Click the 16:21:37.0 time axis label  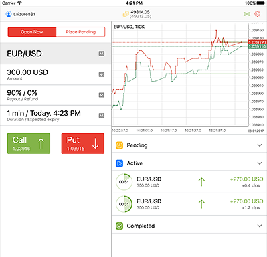[x=217, y=131]
